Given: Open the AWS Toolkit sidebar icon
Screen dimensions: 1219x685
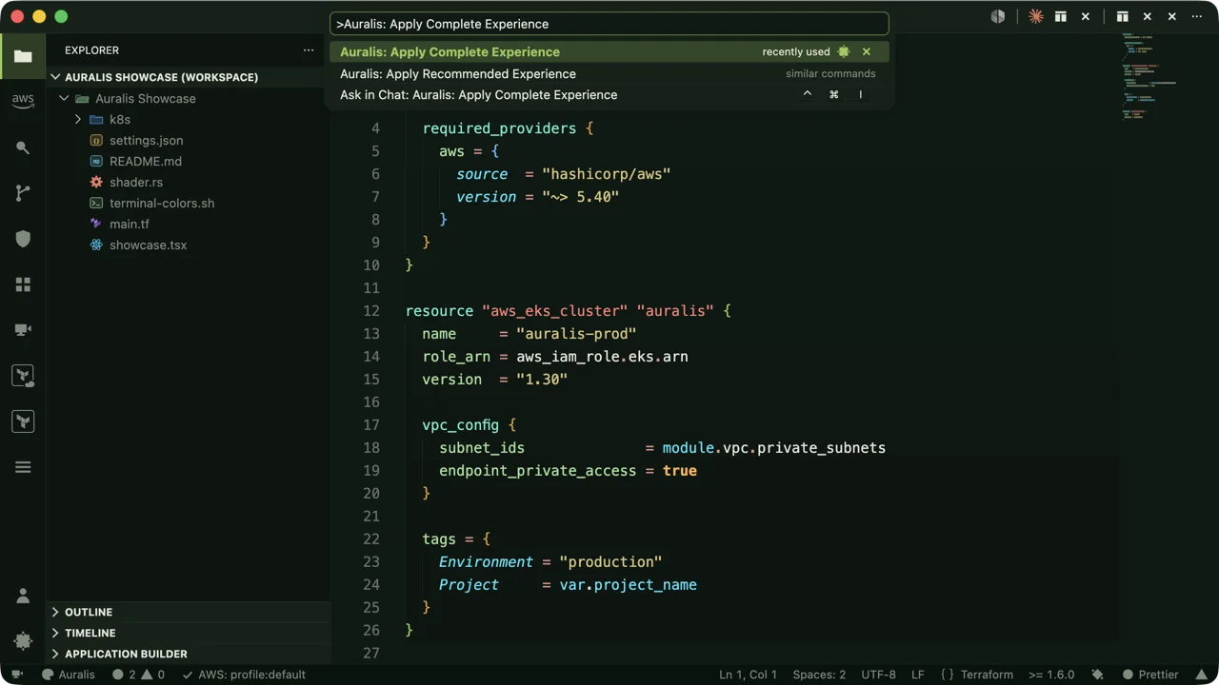Looking at the screenshot, I should pyautogui.click(x=23, y=101).
